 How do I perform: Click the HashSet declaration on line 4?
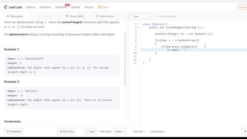tap(184, 34)
